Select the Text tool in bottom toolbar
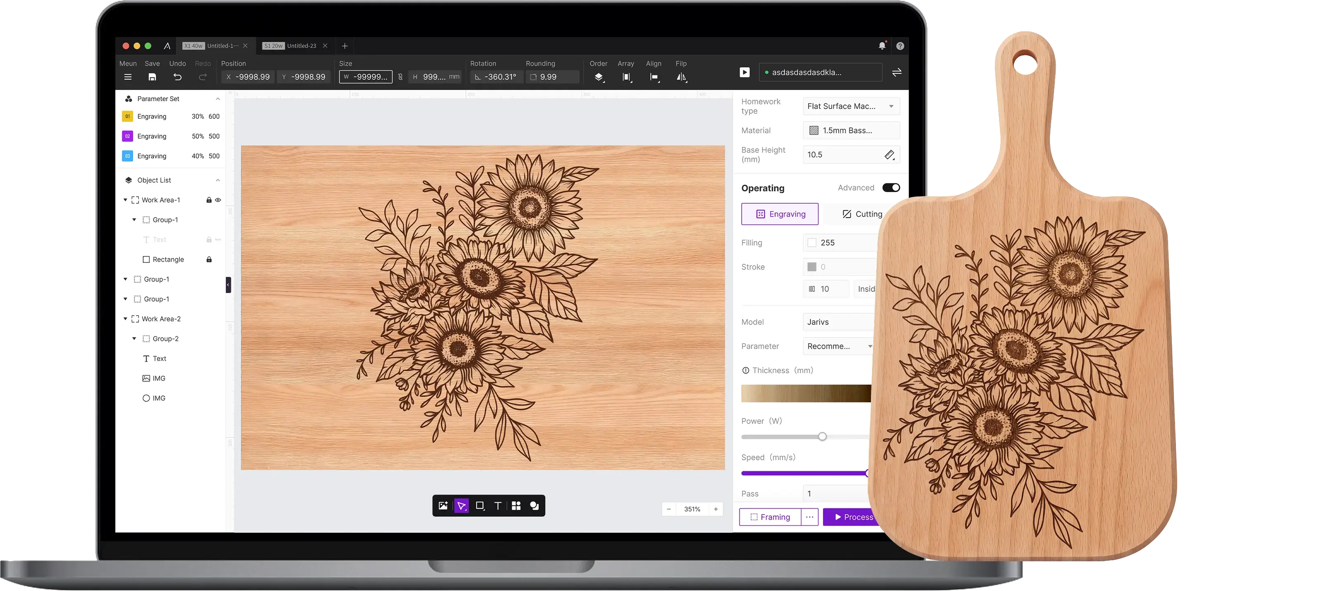Viewport: 1318px width, 591px height. pyautogui.click(x=498, y=506)
